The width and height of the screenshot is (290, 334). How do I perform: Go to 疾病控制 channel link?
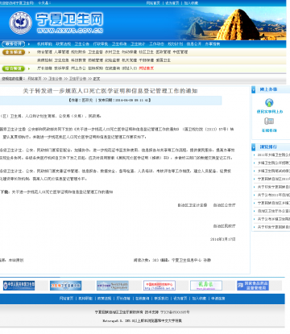(x=44, y=60)
